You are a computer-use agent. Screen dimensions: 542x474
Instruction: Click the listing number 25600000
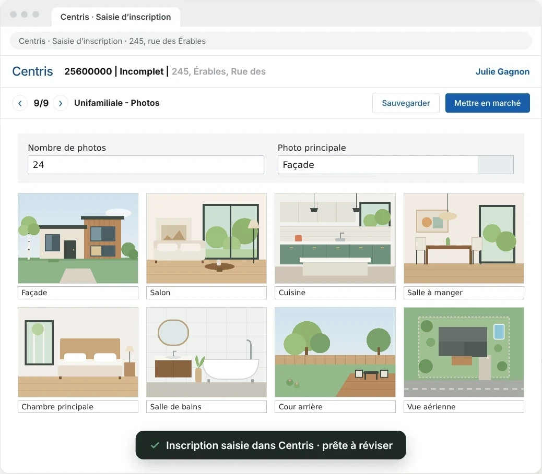[88, 71]
